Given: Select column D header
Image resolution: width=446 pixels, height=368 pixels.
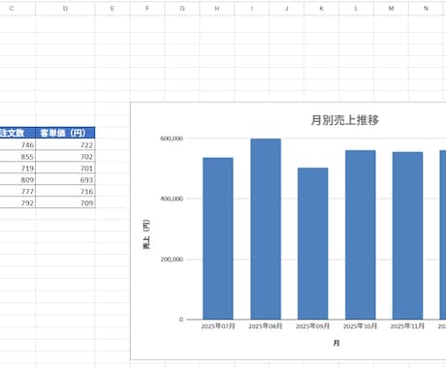Looking at the screenshot, I should tap(65, 8).
